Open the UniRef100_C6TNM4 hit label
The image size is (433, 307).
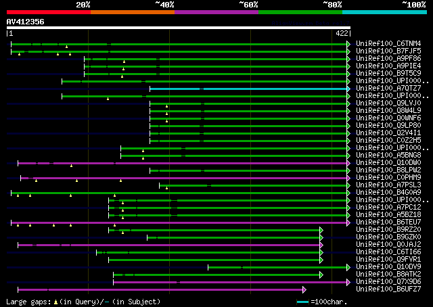(388, 44)
